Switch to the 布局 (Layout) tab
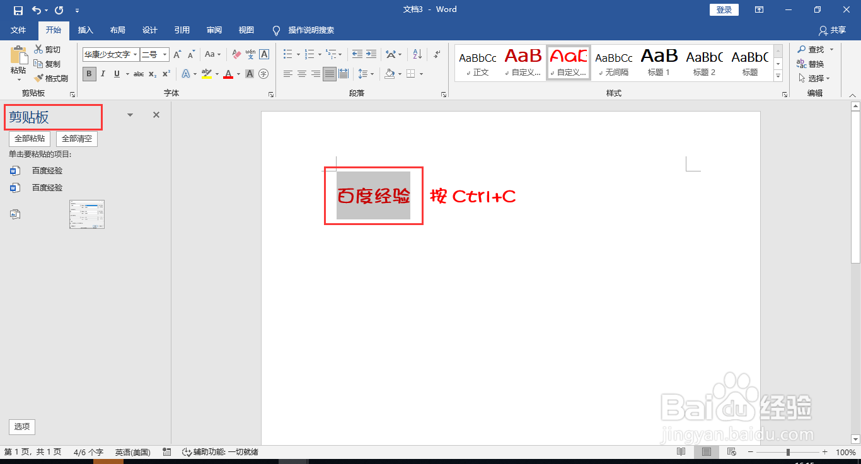The image size is (861, 464). tap(117, 30)
